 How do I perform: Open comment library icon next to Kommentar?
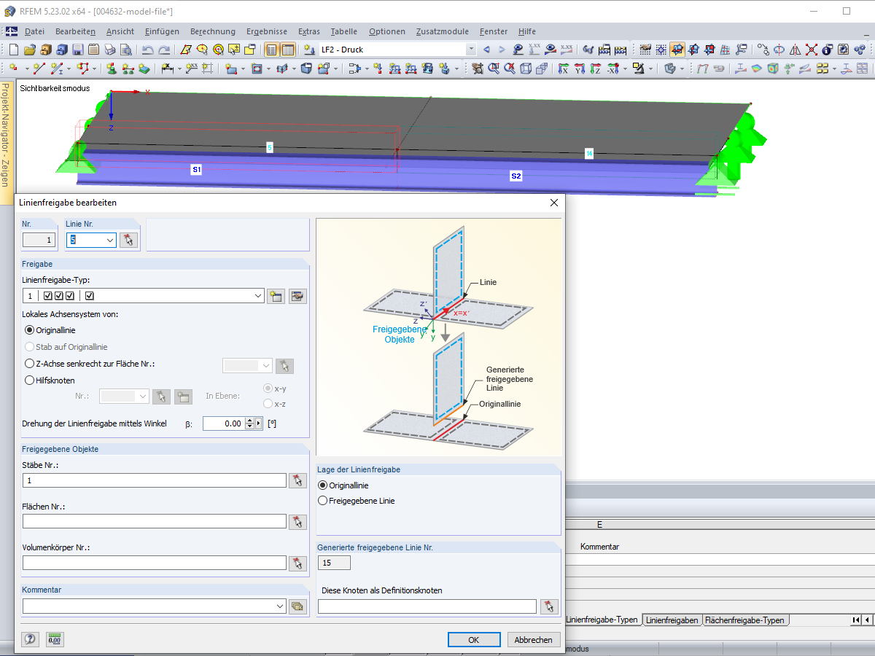[x=297, y=606]
